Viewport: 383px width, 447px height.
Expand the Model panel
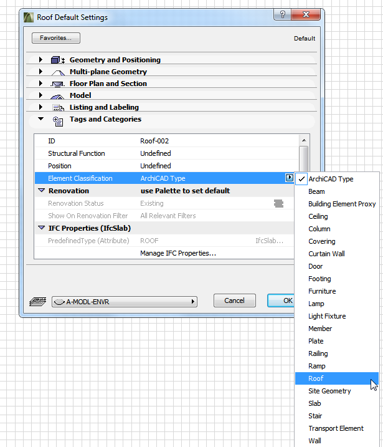(x=40, y=95)
